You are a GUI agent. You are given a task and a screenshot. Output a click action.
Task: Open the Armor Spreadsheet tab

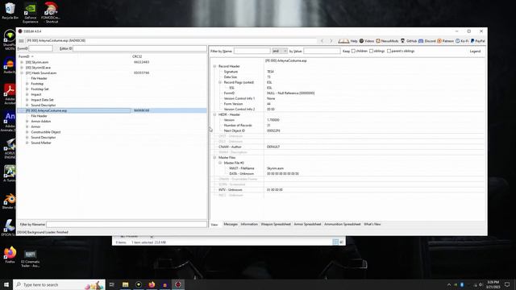click(307, 224)
